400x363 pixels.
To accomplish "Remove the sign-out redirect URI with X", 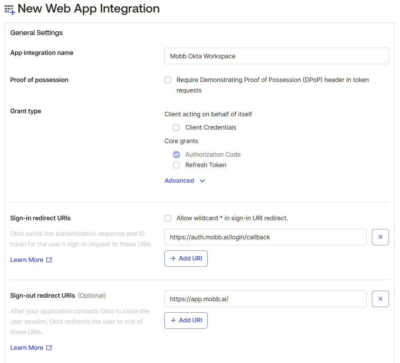I will point(380,299).
